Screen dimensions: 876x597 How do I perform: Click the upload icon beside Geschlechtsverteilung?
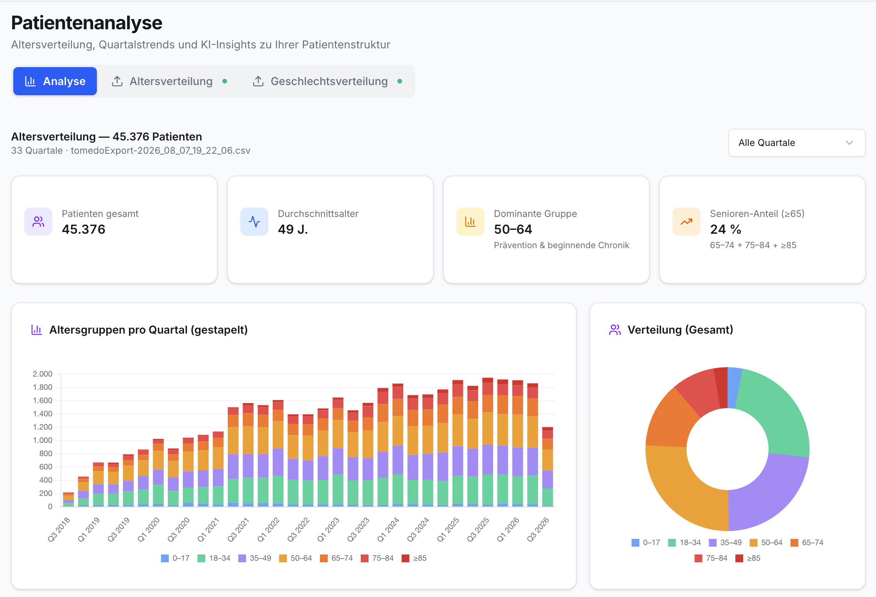[x=258, y=81]
